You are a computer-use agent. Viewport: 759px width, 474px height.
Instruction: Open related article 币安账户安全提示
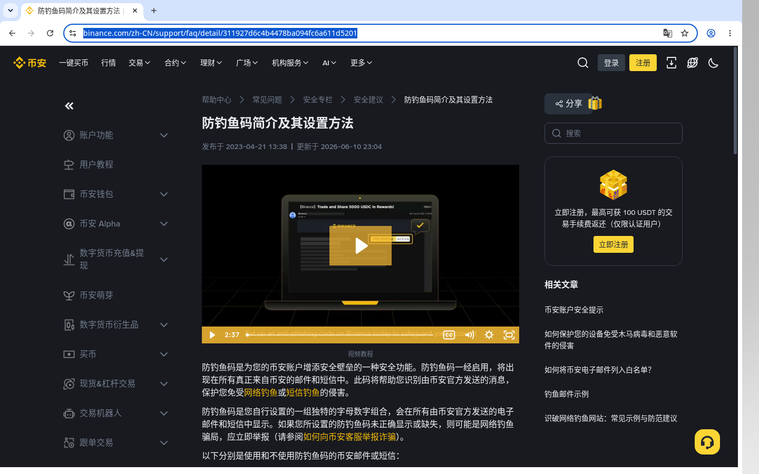coord(574,310)
